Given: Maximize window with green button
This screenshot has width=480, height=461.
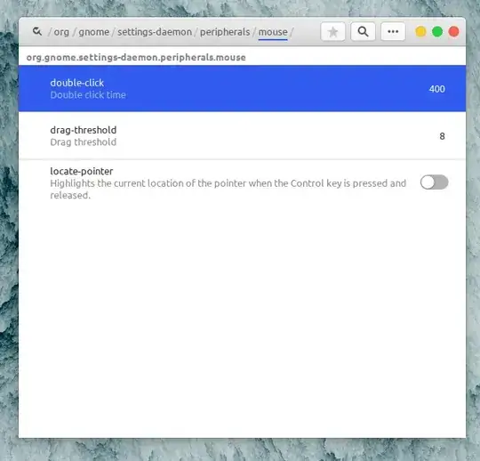Looking at the screenshot, I should 437,31.
